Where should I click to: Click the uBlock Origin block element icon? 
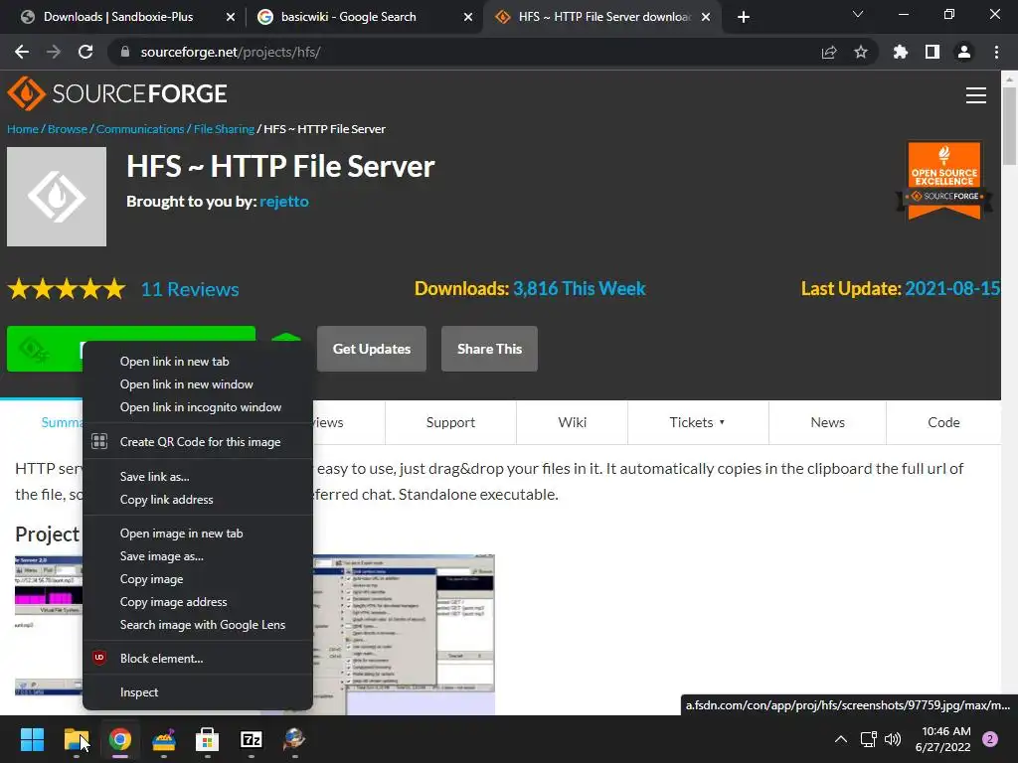(x=99, y=658)
